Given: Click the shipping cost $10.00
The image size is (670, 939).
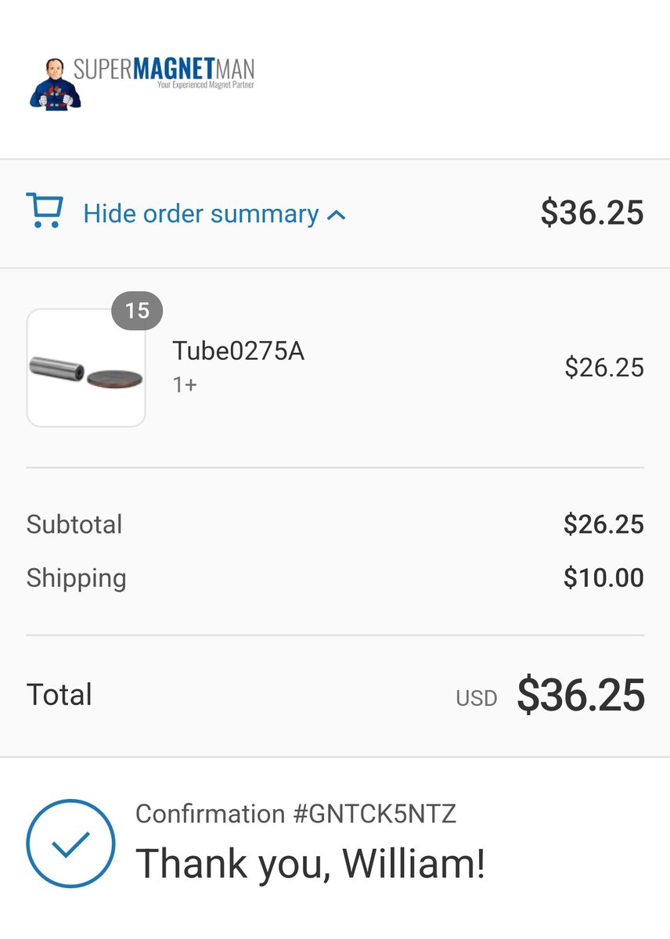Looking at the screenshot, I should click(603, 578).
